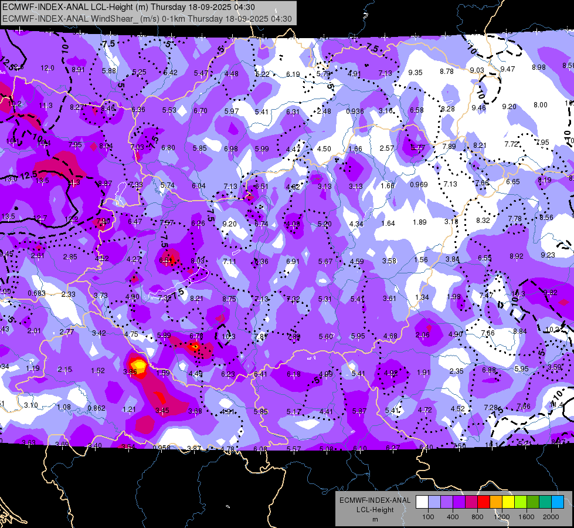Image resolution: width=574 pixels, height=528 pixels.
Task: Click the wind shear value 0.969
Action: 419,185
